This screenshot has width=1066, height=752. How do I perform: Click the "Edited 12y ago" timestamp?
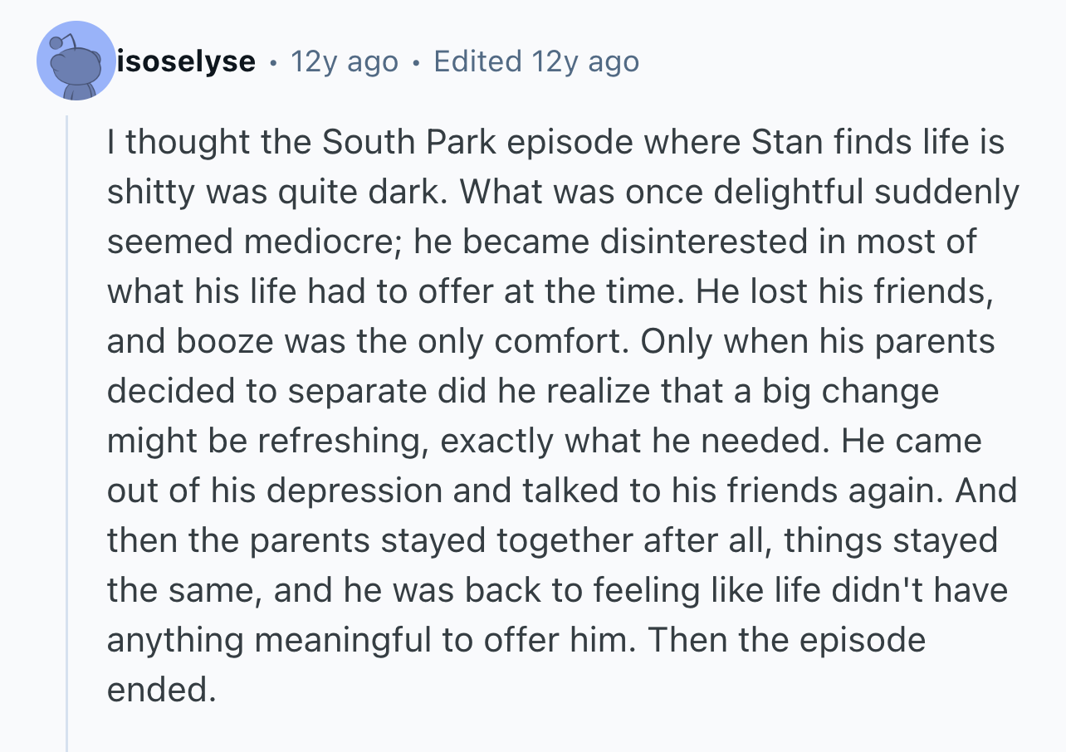point(536,61)
